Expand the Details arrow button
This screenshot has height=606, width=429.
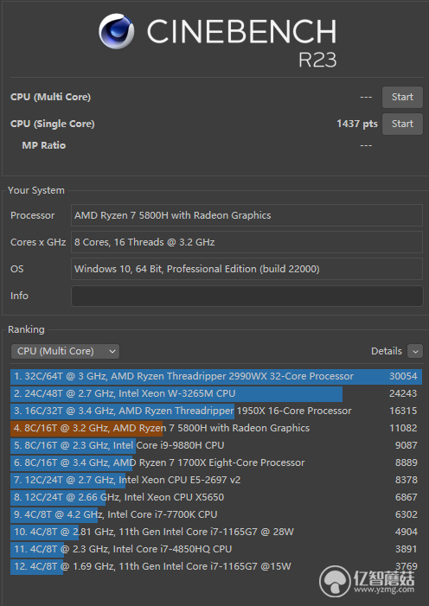(x=415, y=351)
